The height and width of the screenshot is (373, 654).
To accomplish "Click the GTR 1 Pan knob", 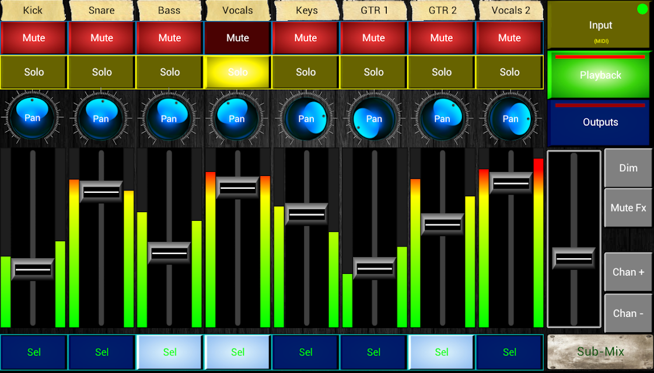I will [x=373, y=118].
